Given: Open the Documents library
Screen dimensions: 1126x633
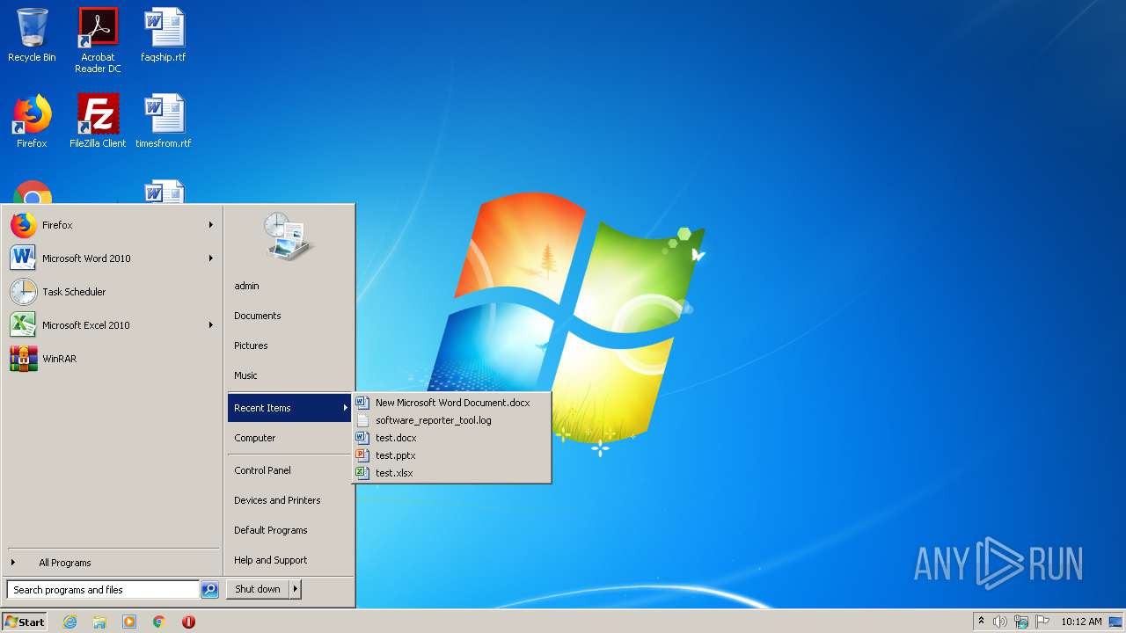Looking at the screenshot, I should tap(289, 316).
